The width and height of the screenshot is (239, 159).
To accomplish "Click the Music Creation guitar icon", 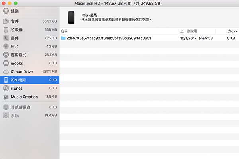I will point(6,97).
